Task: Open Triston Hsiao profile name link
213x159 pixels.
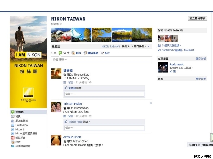Action: click(x=73, y=104)
